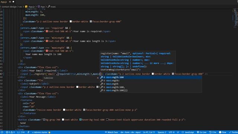The height and width of the screenshot is (134, 238).
Task: Choose the 'maxLength:100}))}' suggestion
Action: [151, 90]
